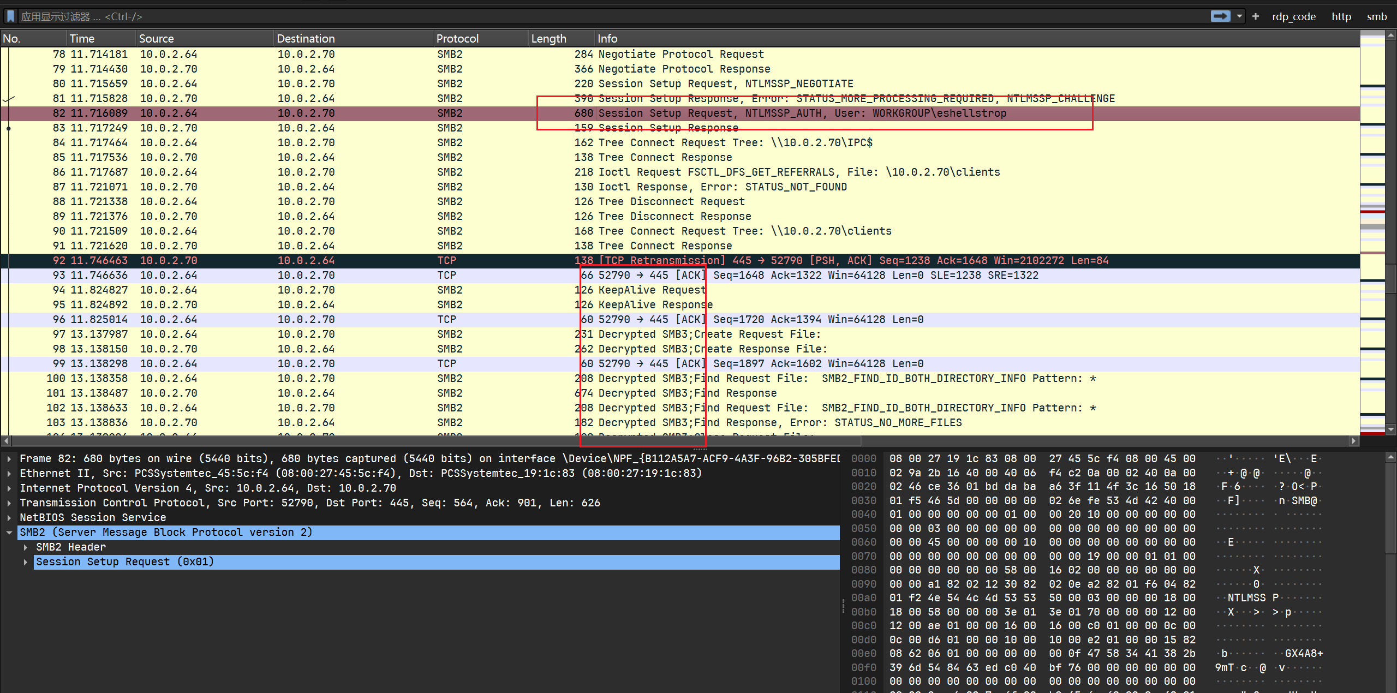1397x693 pixels.
Task: Apply the smb filter shortcut
Action: 1376,16
